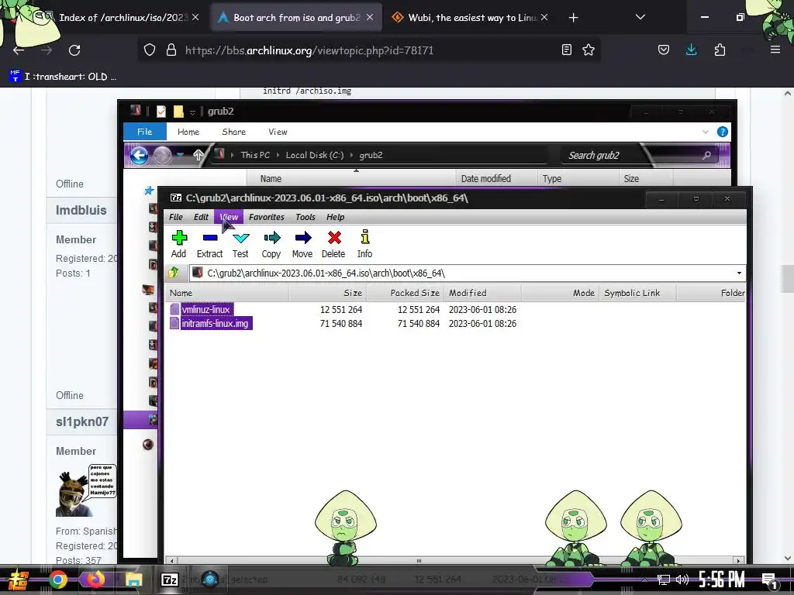
Task: Expand the Explorer ribbon chevron
Action: tap(706, 132)
